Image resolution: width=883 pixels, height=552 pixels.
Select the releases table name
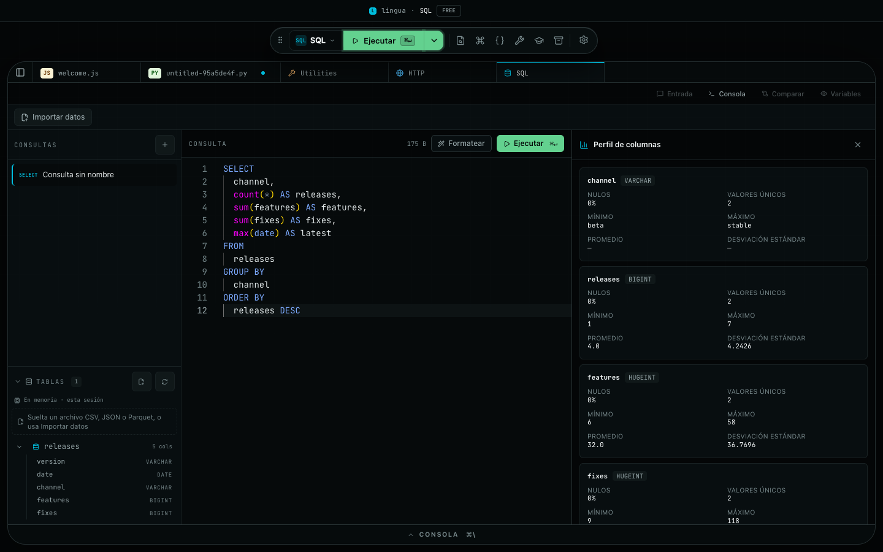[61, 447]
